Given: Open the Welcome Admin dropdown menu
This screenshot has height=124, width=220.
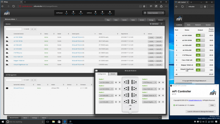Looking at the screenshot, I should pos(11,19).
